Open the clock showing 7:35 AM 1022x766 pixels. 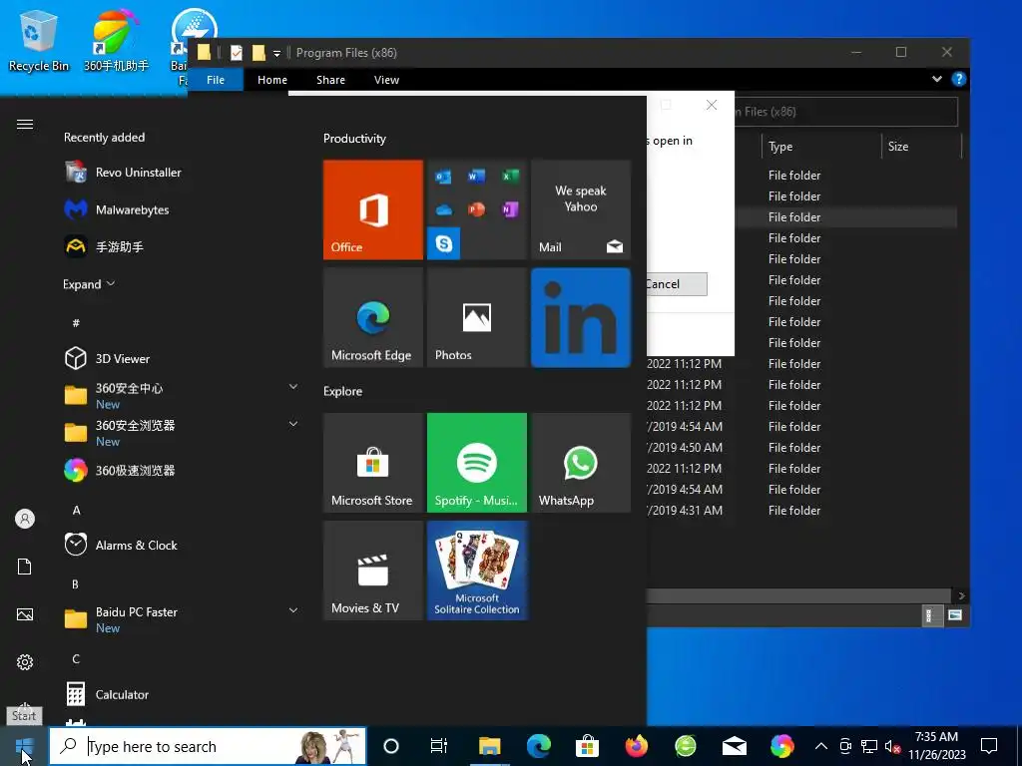click(x=936, y=746)
